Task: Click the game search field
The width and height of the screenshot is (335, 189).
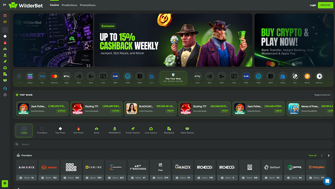Action: coord(173,144)
